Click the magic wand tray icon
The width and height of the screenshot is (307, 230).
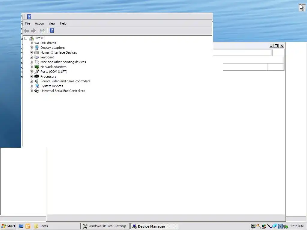tap(259, 226)
